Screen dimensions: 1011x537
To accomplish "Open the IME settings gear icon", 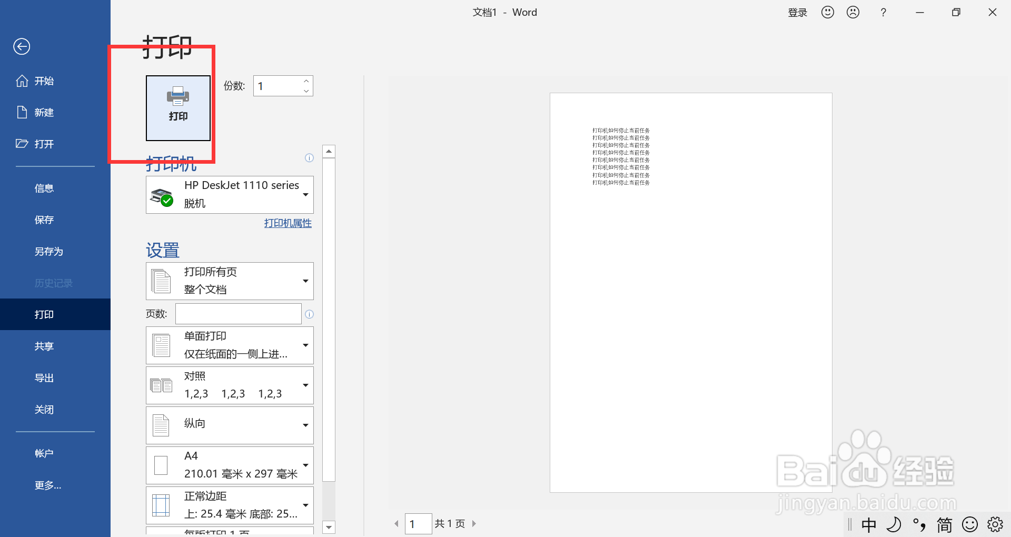I will point(995,525).
